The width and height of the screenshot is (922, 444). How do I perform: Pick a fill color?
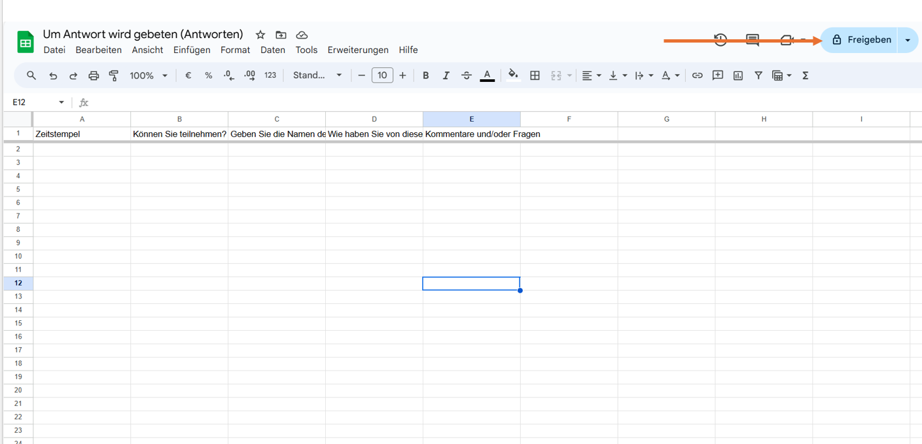coord(514,75)
